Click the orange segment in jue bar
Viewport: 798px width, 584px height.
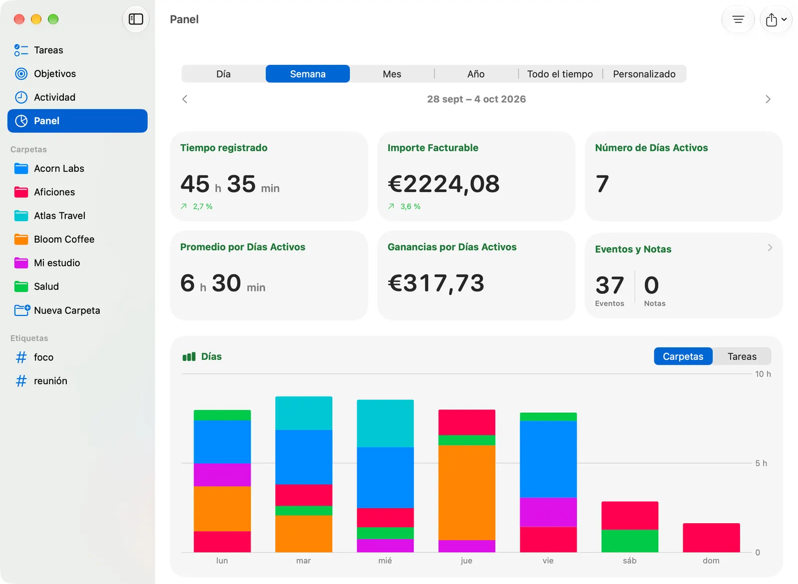pos(467,492)
